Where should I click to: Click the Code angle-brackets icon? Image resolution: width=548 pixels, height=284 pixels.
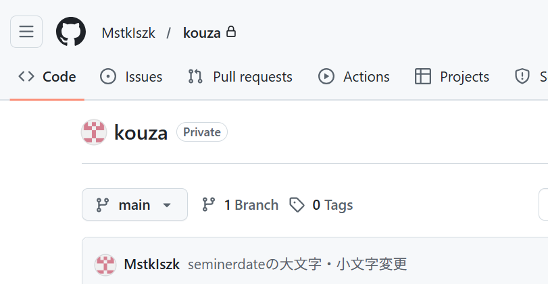pyautogui.click(x=26, y=76)
